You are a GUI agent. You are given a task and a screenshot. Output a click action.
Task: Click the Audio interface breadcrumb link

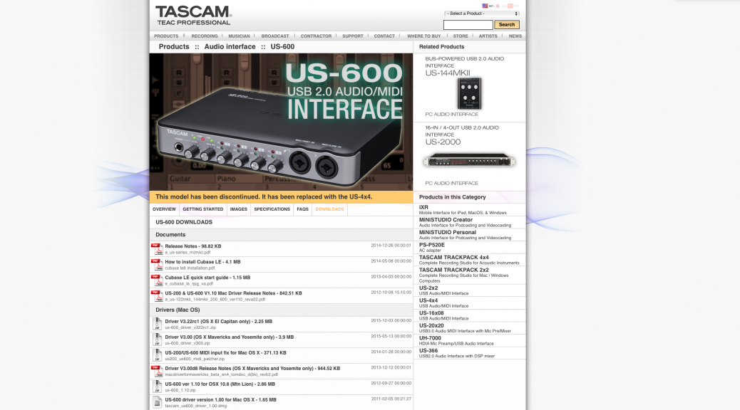(230, 47)
